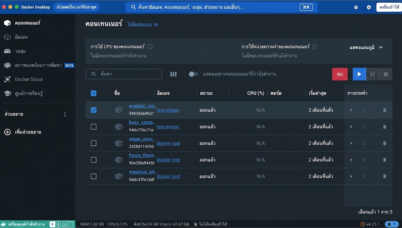
Task: Add an extension with plus item
Action: click(23, 132)
